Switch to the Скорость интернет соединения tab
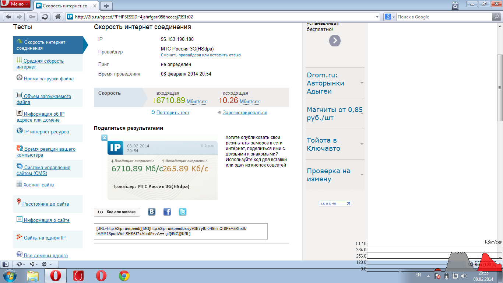Image resolution: width=503 pixels, height=283 pixels. click(66, 6)
